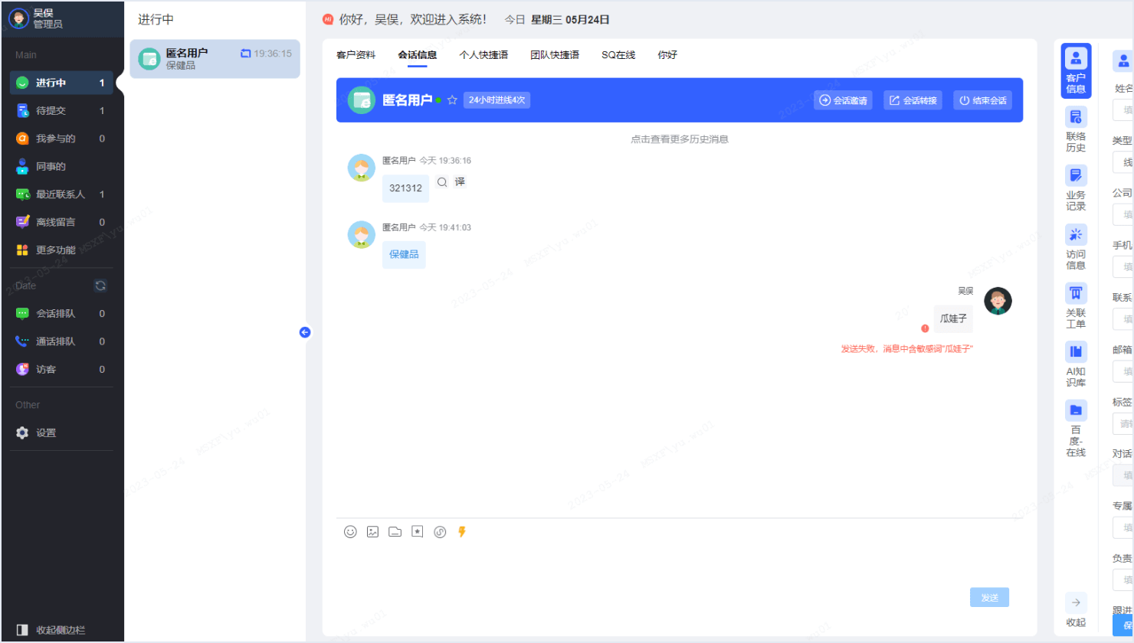
Task: Click the orange lightning quick-reply icon
Action: [x=461, y=531]
